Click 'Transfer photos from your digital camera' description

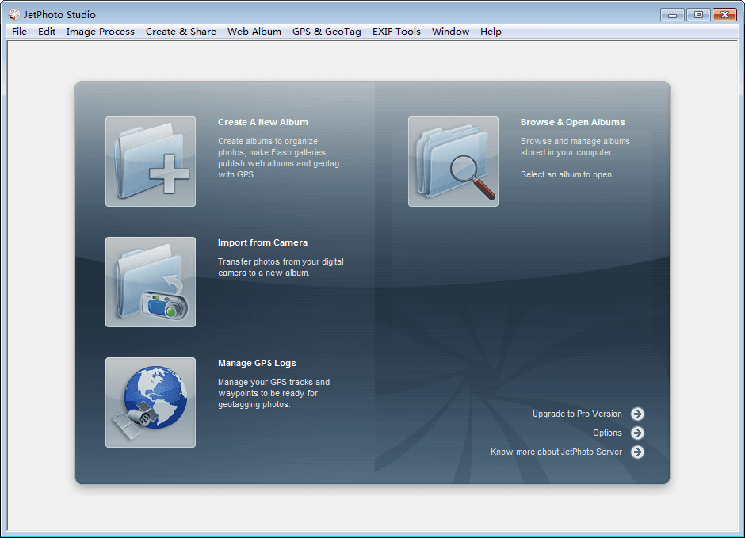(281, 267)
